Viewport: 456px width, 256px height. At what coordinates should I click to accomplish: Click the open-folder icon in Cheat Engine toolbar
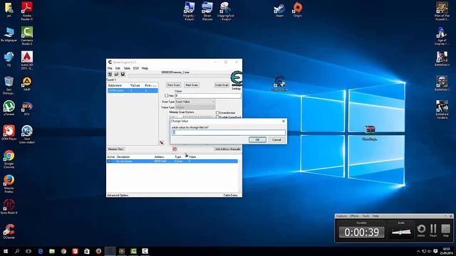(x=116, y=74)
